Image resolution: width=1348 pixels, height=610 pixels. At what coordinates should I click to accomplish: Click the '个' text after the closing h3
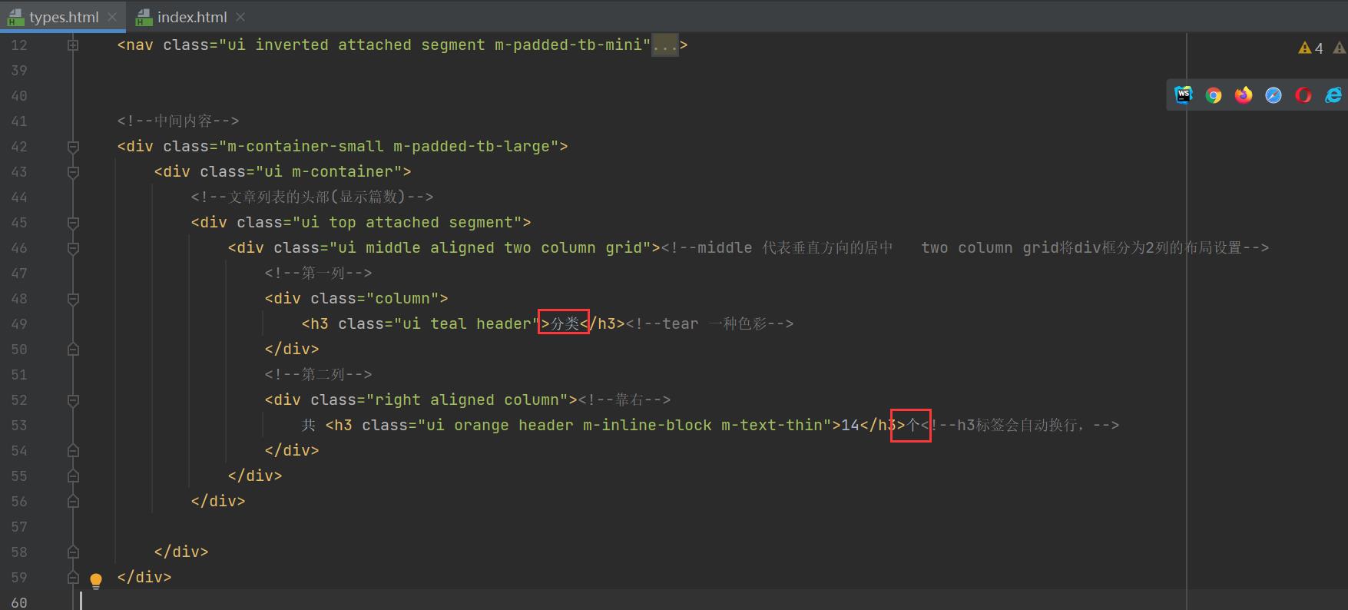click(x=913, y=426)
